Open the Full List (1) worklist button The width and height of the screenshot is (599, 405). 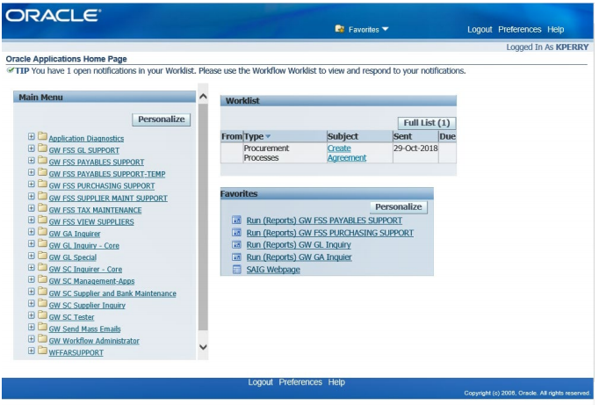(x=427, y=123)
